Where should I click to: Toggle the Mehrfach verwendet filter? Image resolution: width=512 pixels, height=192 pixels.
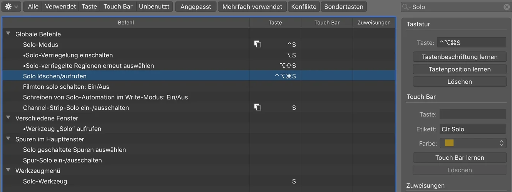(x=252, y=7)
